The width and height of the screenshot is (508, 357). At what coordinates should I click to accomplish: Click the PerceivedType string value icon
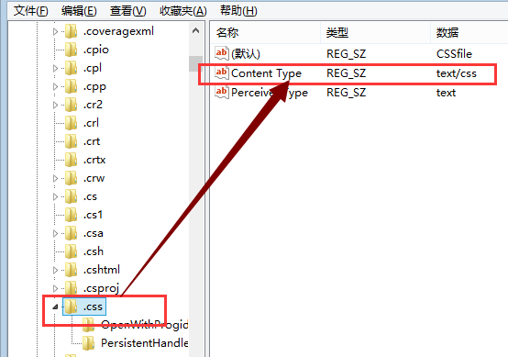point(222,93)
